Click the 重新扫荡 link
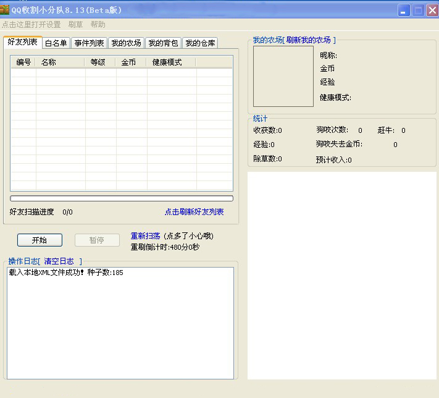Image resolution: width=439 pixels, height=398 pixels. pyautogui.click(x=145, y=236)
